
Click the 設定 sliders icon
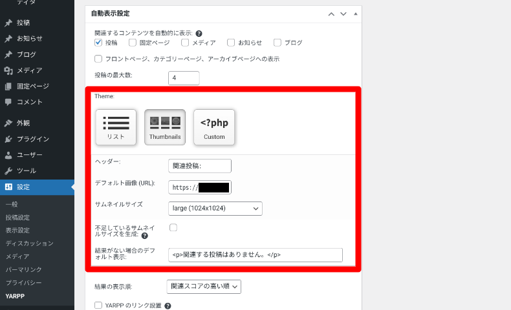pyautogui.click(x=8, y=187)
